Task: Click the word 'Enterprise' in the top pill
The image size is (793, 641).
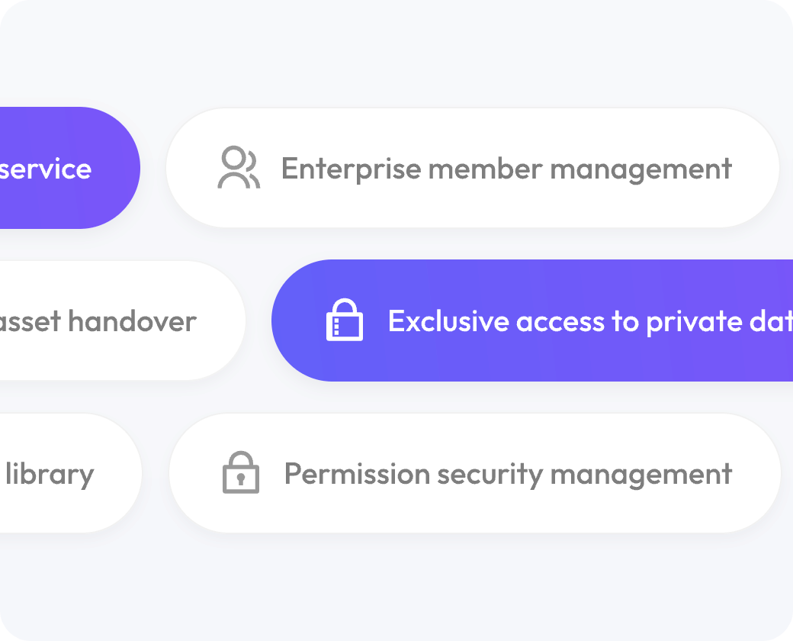Action: 352,169
